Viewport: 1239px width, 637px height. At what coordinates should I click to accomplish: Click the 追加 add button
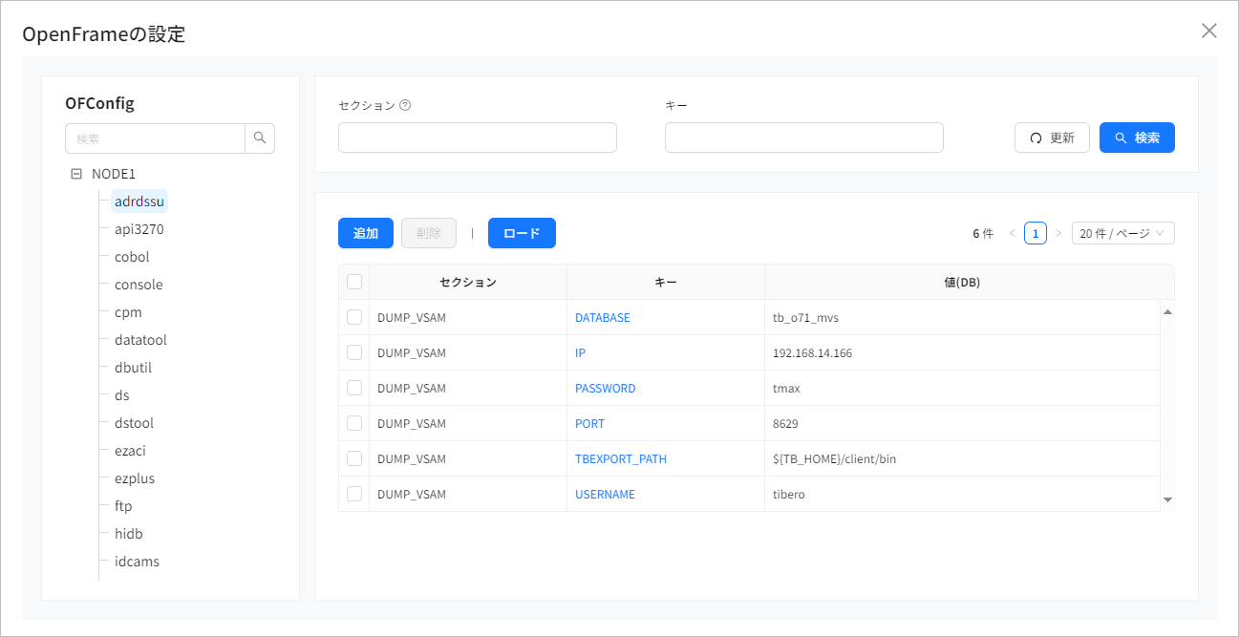[365, 233]
